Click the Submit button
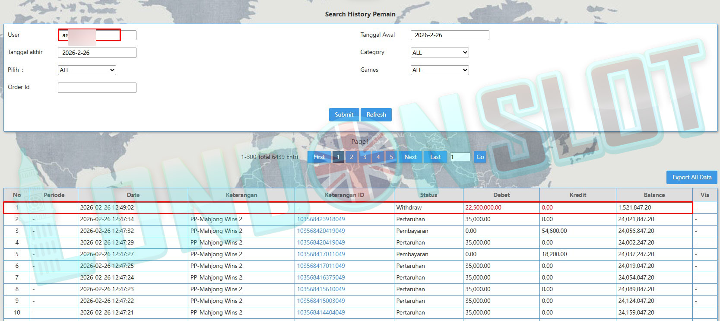 pyautogui.click(x=344, y=114)
